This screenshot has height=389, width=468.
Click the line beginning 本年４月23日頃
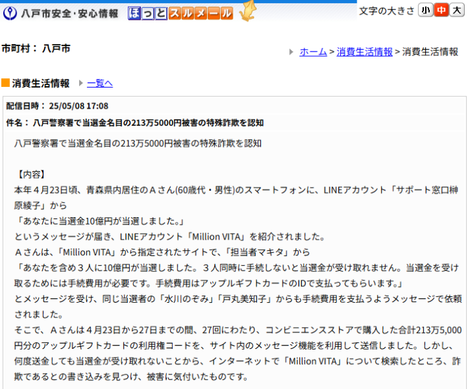point(236,190)
